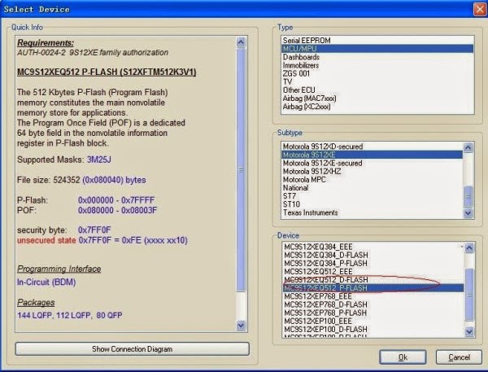Select MC9S12XEP768_P-FLASH device
488x372 pixels.
click(x=373, y=313)
